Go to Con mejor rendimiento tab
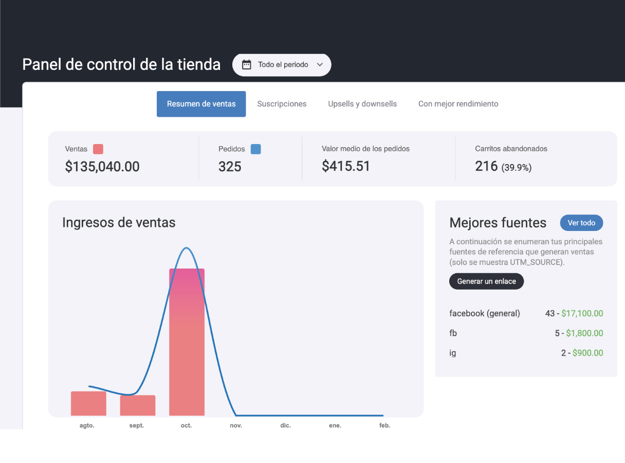 click(458, 104)
